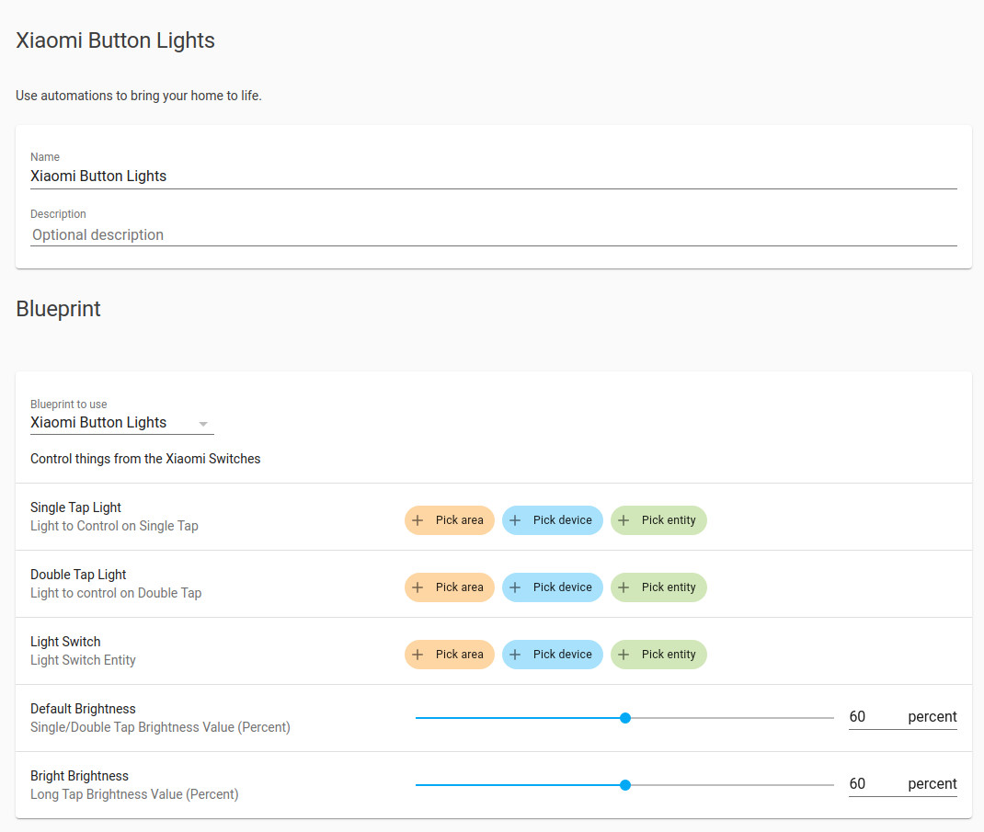Click the Light Switch Entity description text

[83, 660]
